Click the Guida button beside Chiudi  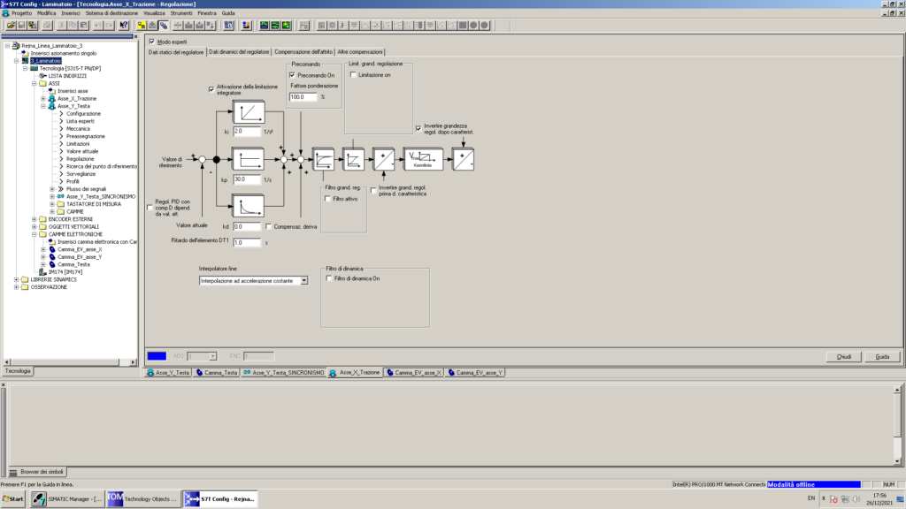click(882, 357)
